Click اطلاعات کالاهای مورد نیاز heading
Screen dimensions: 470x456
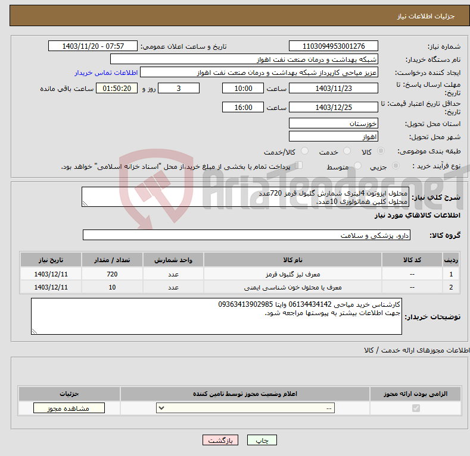click(417, 215)
